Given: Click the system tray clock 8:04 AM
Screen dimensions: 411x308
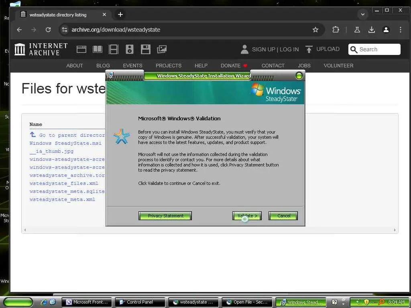Looking at the screenshot, I should point(396,302).
